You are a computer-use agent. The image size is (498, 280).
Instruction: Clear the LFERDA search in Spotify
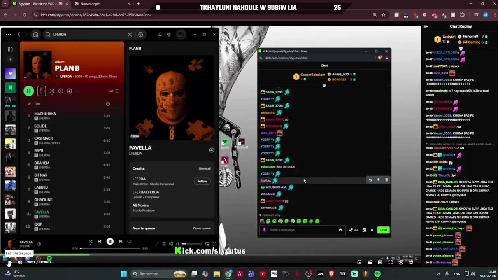tap(130, 34)
